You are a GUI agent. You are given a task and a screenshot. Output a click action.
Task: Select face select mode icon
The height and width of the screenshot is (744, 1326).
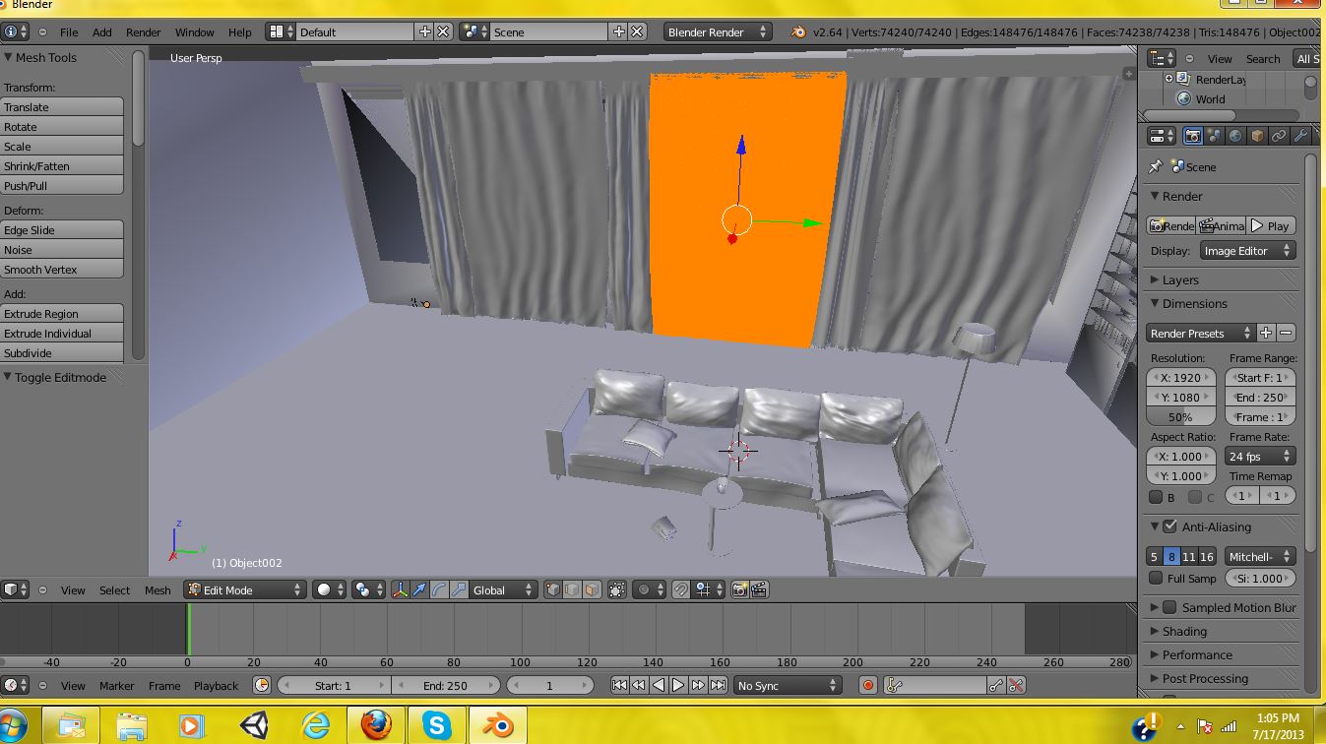click(592, 589)
